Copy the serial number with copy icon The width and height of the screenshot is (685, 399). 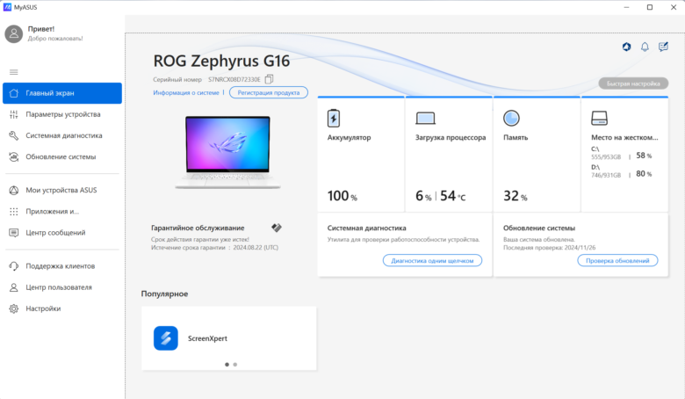(x=269, y=79)
